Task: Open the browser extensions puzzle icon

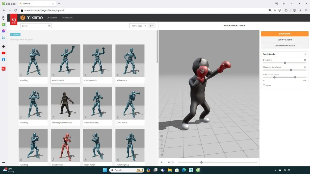Action: 286,10
